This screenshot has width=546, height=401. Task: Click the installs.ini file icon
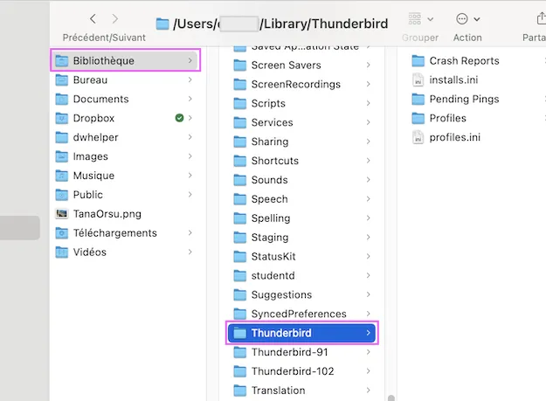pos(418,80)
